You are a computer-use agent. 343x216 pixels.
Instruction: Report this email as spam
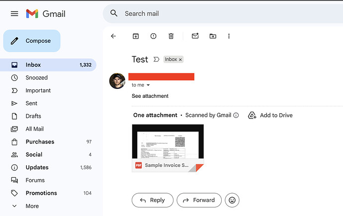[153, 36]
